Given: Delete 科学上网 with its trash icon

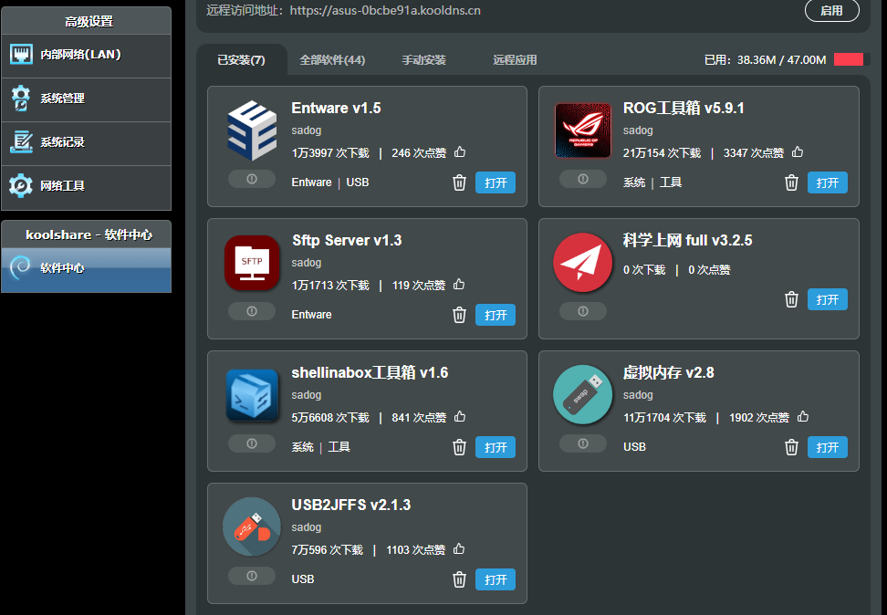Looking at the screenshot, I should pos(791,299).
